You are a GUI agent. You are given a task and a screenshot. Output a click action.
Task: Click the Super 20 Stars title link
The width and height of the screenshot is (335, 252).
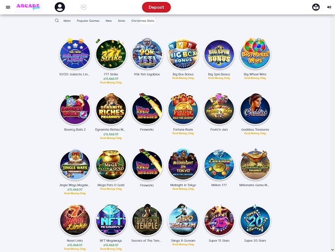click(x=255, y=241)
